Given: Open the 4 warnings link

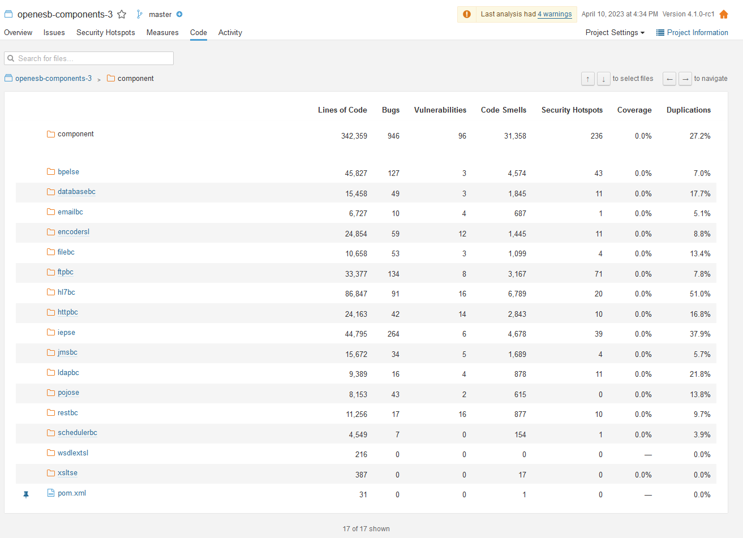Looking at the screenshot, I should (555, 14).
